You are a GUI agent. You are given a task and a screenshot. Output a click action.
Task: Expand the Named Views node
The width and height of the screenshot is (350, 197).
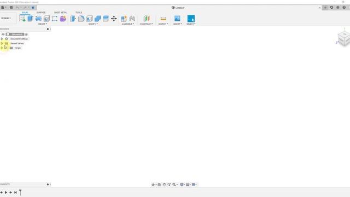coord(2,43)
